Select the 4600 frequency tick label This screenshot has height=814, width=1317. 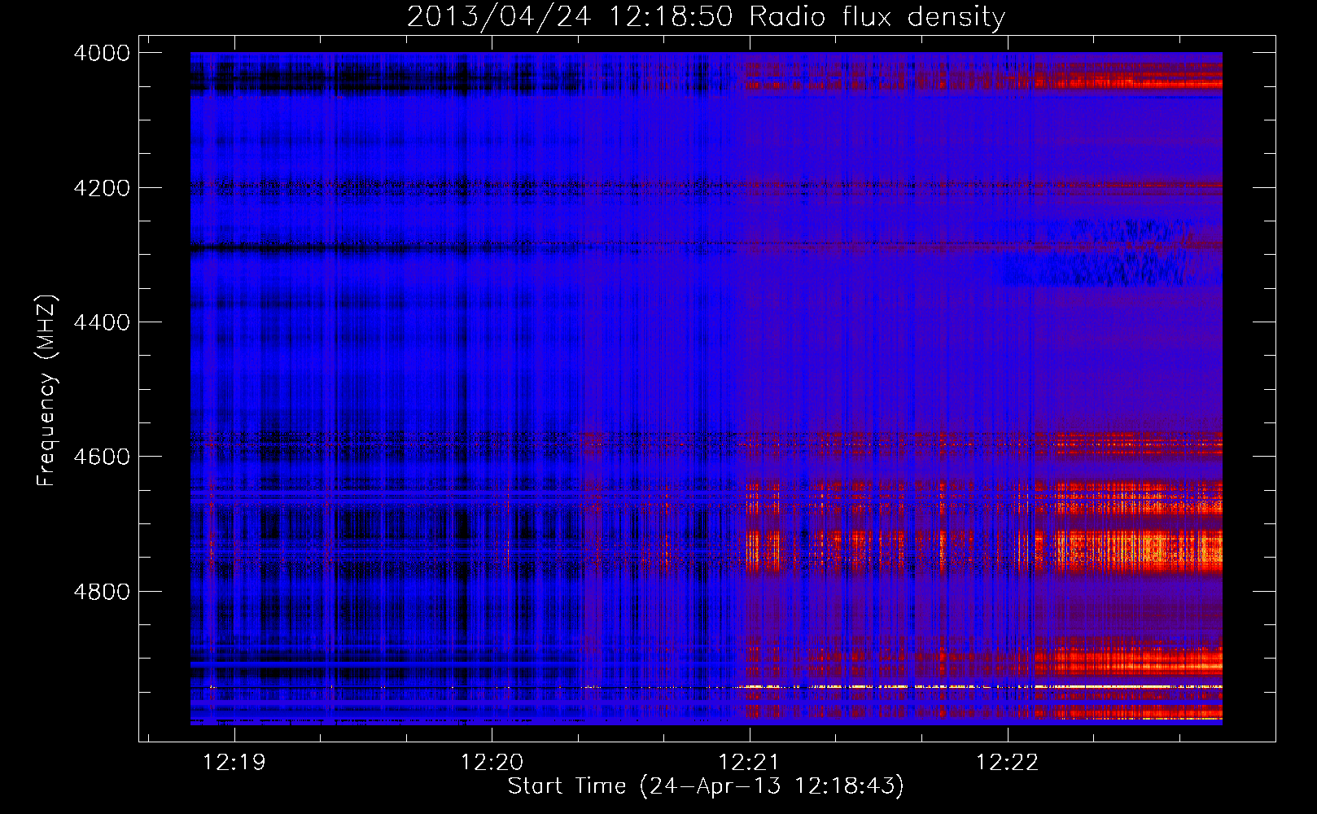point(102,457)
